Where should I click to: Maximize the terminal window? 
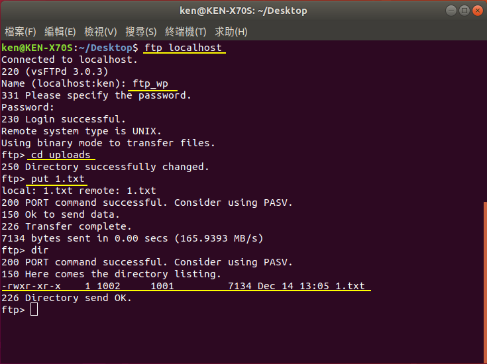pos(464,11)
